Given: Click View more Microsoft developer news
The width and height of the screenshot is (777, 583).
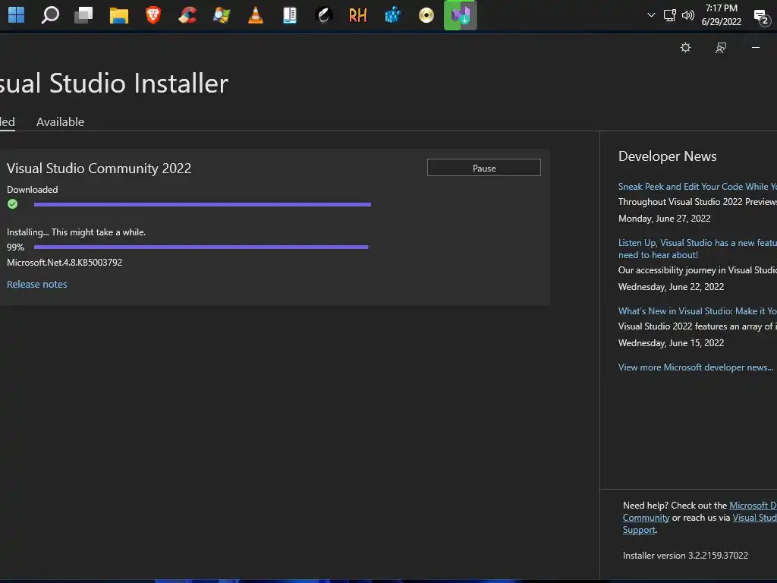Looking at the screenshot, I should pyautogui.click(x=695, y=367).
